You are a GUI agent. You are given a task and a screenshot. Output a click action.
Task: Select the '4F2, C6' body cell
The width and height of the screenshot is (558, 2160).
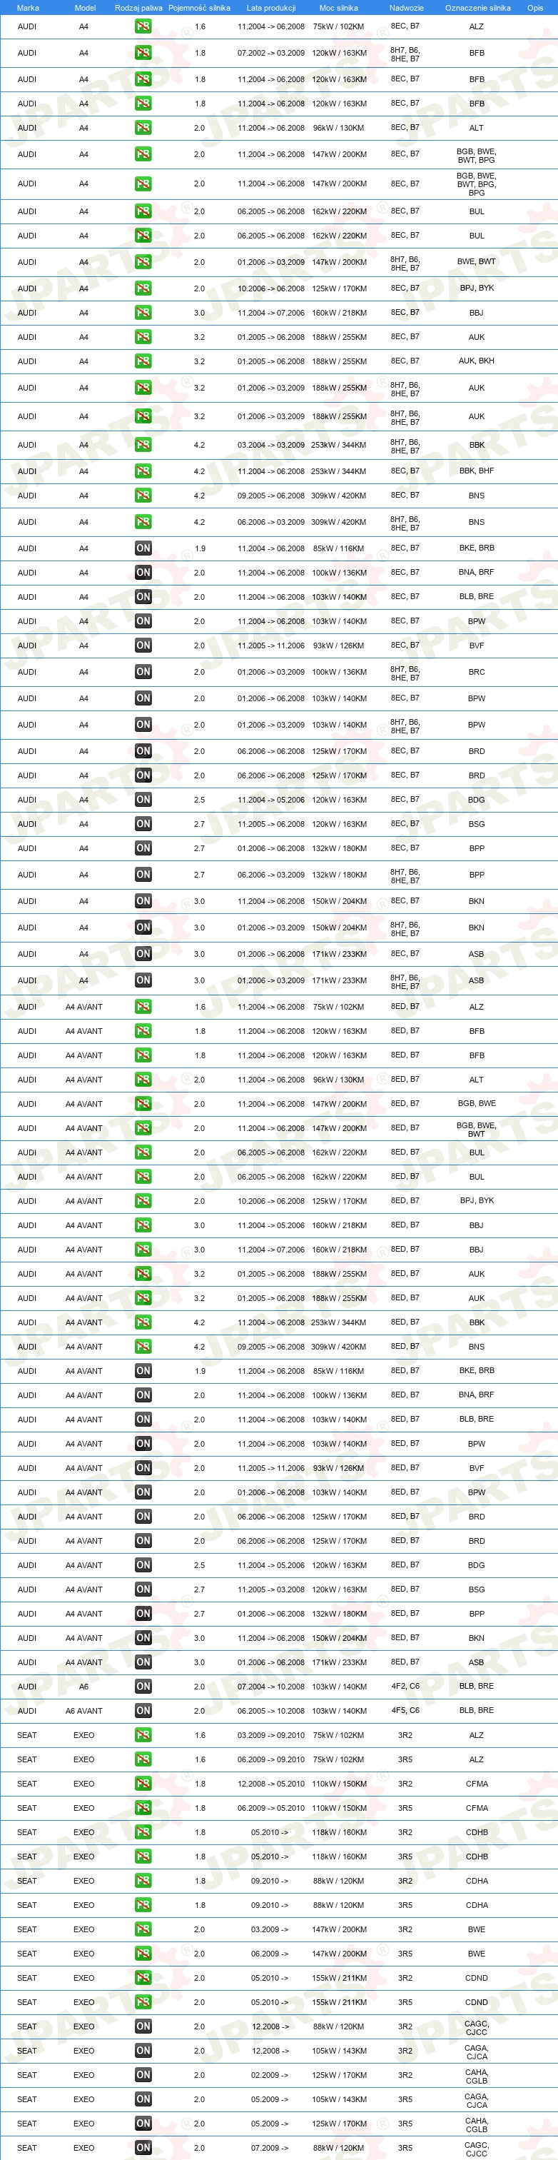[405, 1687]
